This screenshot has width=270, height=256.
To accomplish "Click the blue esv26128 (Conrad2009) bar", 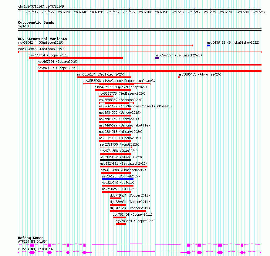I will [118, 179].
